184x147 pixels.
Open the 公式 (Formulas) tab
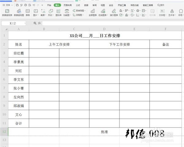coord(78,5)
